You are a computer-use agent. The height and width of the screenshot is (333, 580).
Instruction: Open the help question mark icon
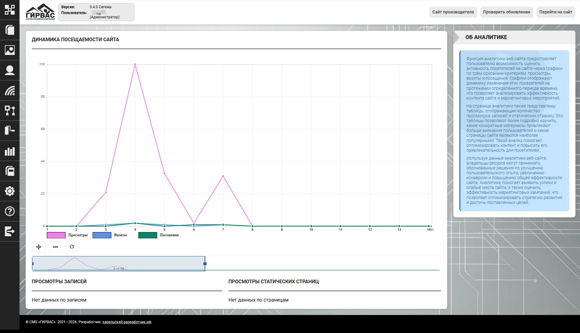point(10,211)
